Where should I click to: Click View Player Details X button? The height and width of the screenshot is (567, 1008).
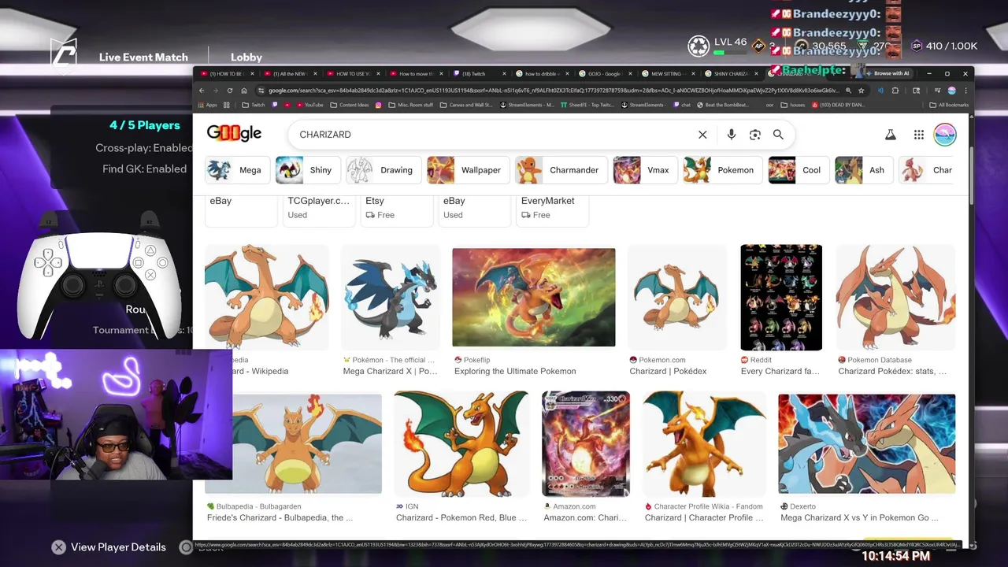coord(59,547)
